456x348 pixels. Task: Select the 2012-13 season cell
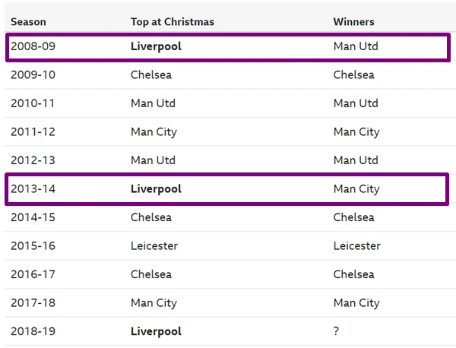33,160
